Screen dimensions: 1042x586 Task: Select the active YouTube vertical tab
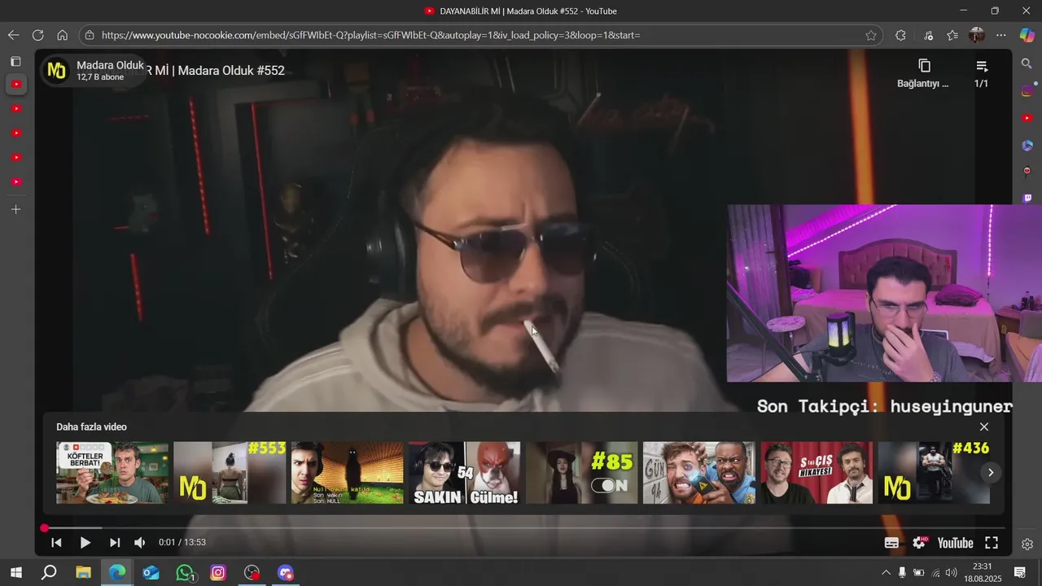point(15,84)
